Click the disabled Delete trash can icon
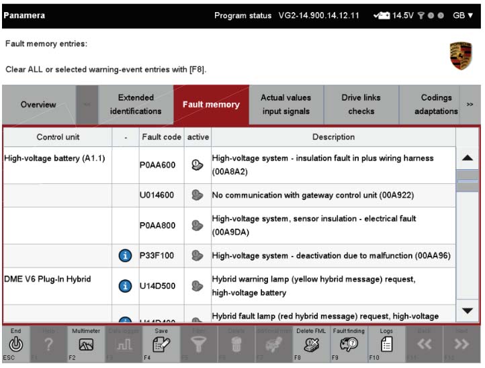 tap(236, 344)
